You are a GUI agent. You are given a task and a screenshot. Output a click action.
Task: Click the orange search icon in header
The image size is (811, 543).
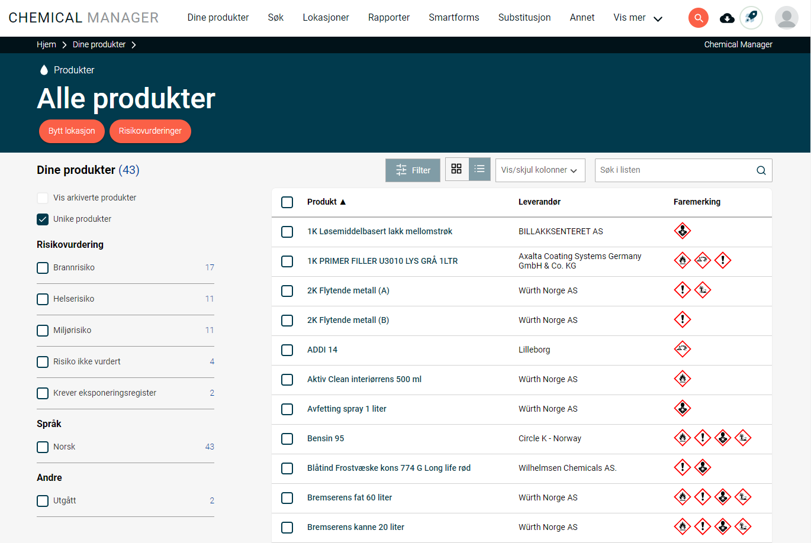point(699,18)
